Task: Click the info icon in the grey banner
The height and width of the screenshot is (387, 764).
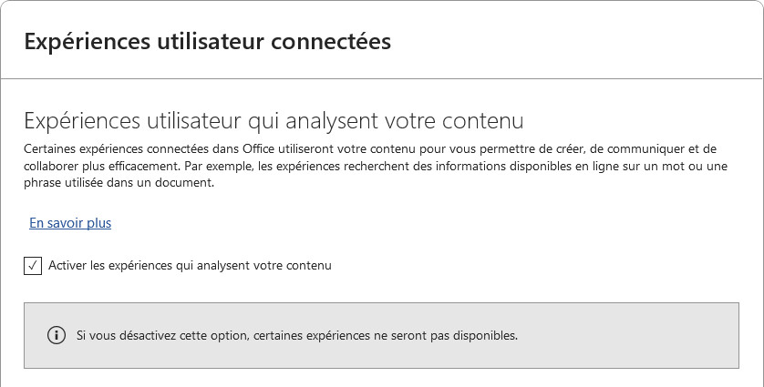Action: pyautogui.click(x=57, y=335)
